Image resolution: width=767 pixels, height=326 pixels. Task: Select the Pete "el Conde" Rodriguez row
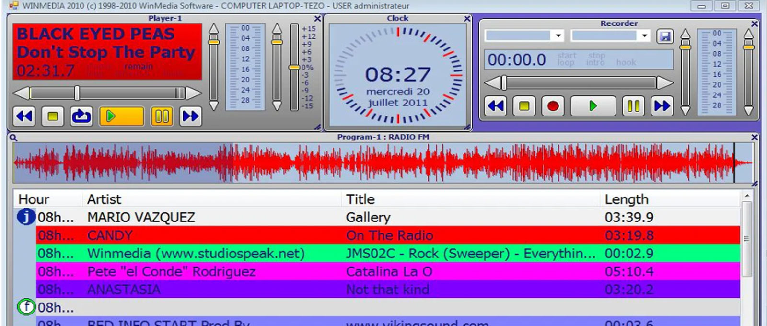click(388, 271)
